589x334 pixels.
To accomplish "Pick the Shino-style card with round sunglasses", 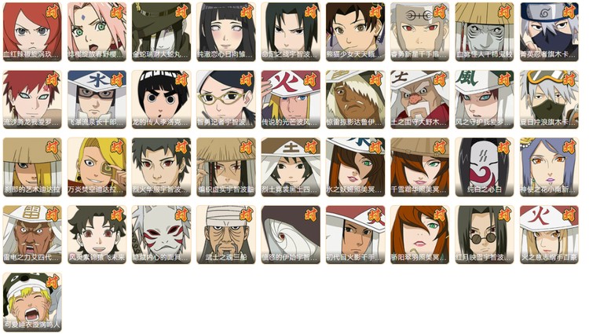I will (x=485, y=234).
